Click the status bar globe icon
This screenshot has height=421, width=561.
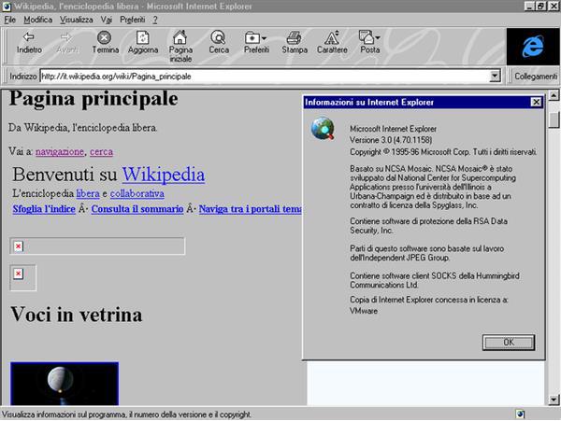coord(521,414)
